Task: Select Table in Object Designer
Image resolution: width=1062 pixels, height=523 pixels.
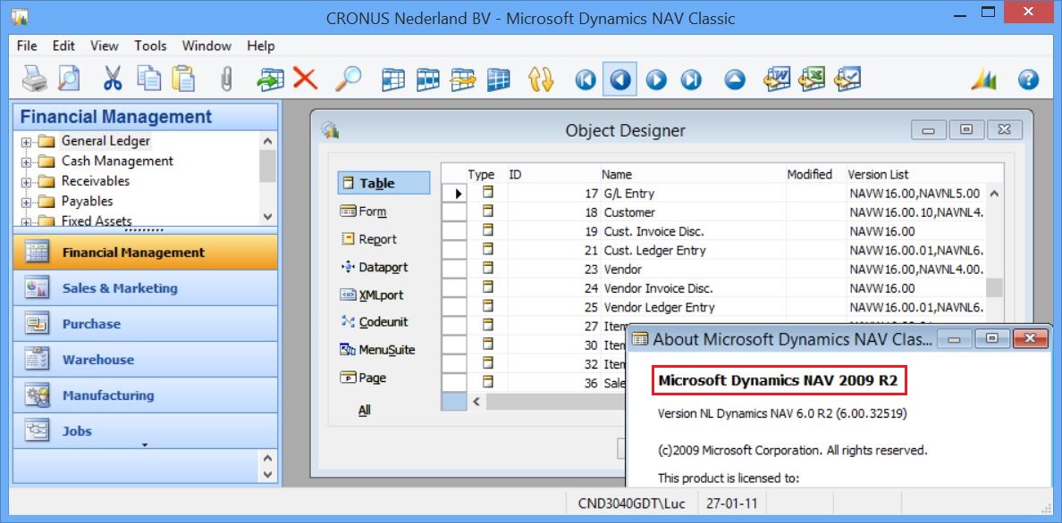Action: (x=384, y=183)
